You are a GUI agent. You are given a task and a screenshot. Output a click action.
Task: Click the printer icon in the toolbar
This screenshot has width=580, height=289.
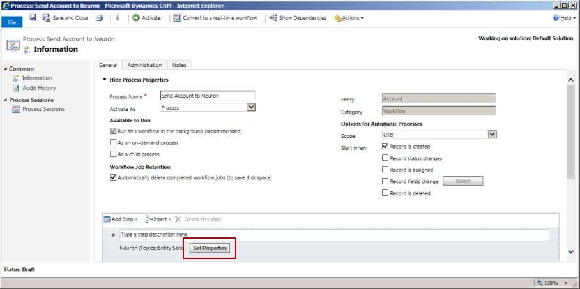tap(100, 18)
